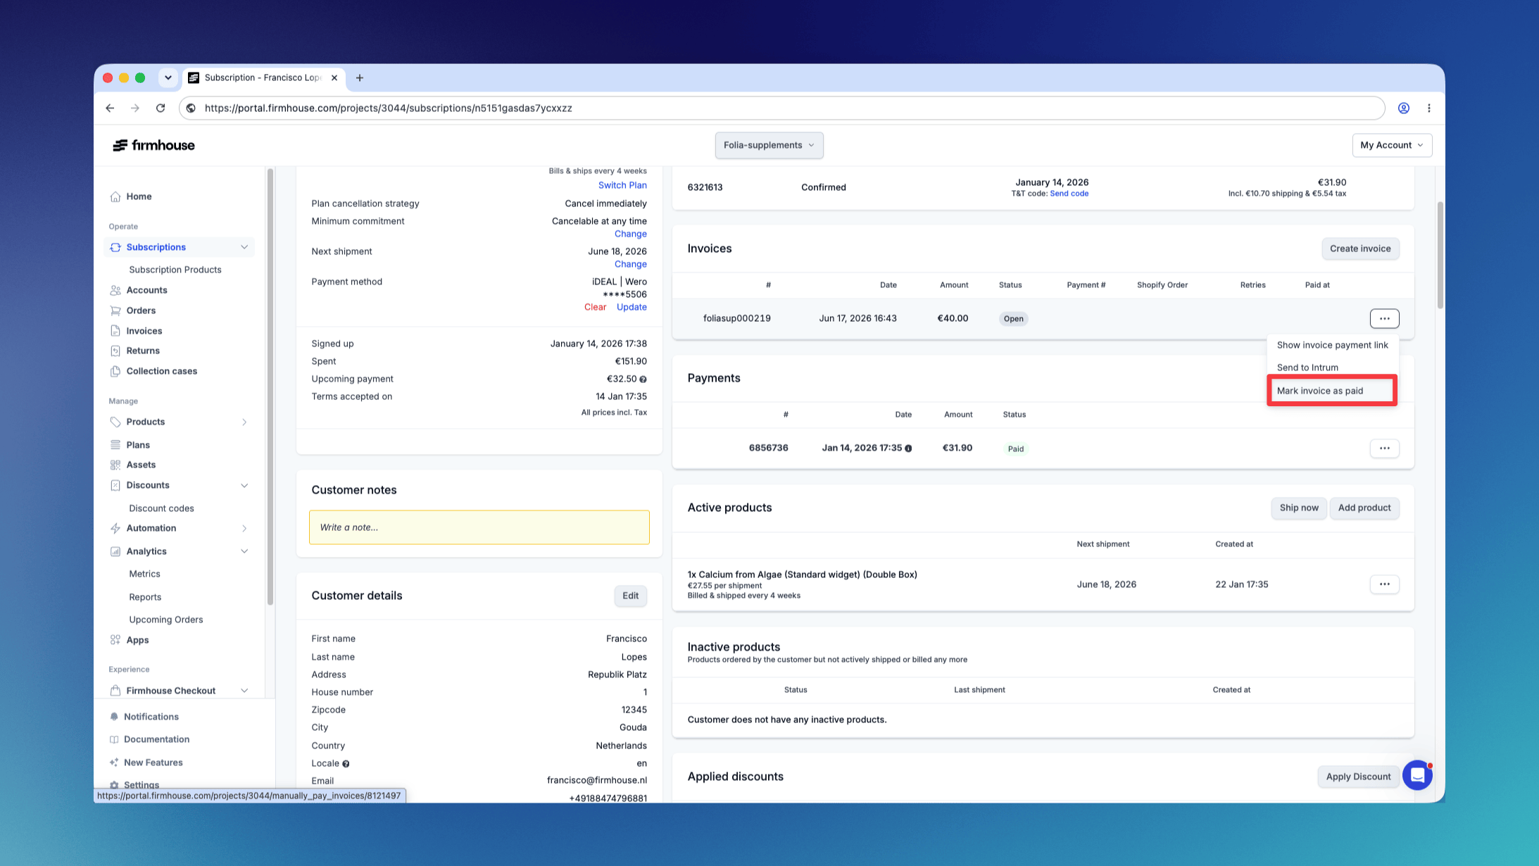Click the info icon next to Locale
The width and height of the screenshot is (1539, 866).
coord(346,764)
